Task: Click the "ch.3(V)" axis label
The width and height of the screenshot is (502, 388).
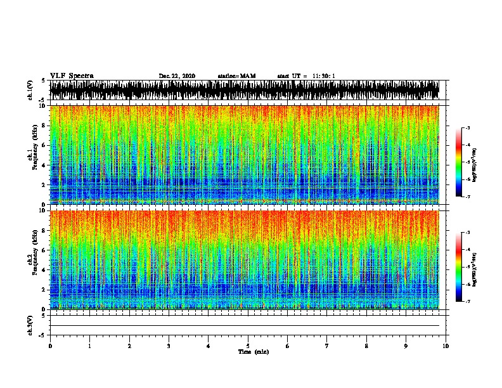Action: [30, 325]
